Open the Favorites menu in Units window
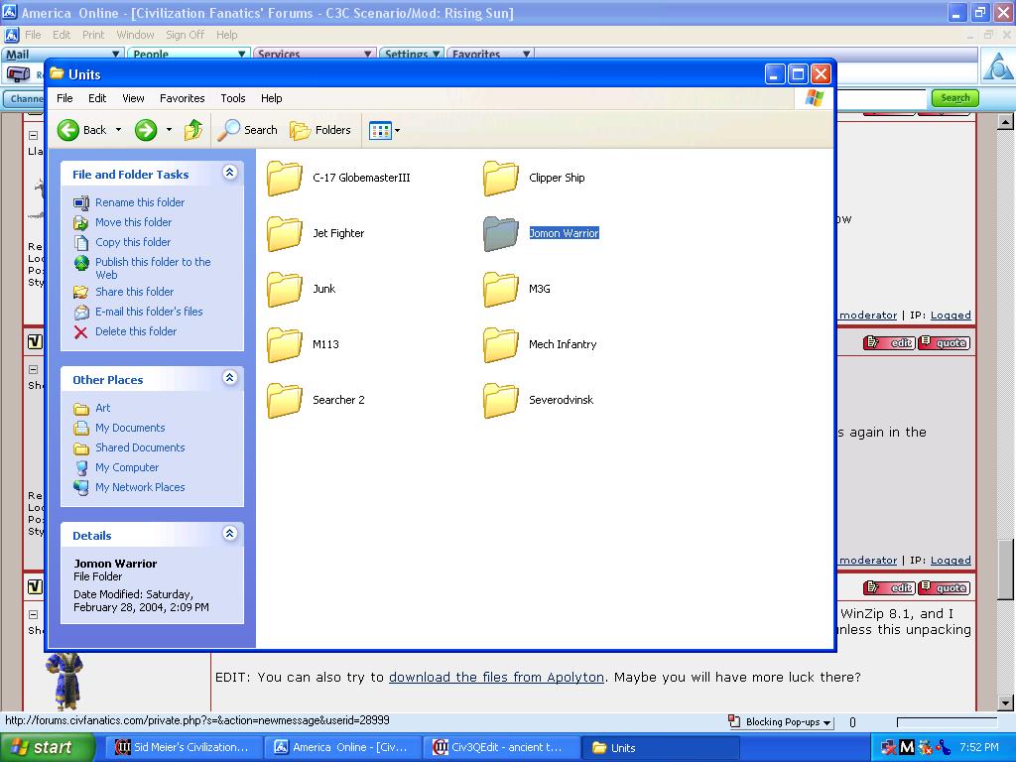The height and width of the screenshot is (762, 1016). [x=183, y=98]
